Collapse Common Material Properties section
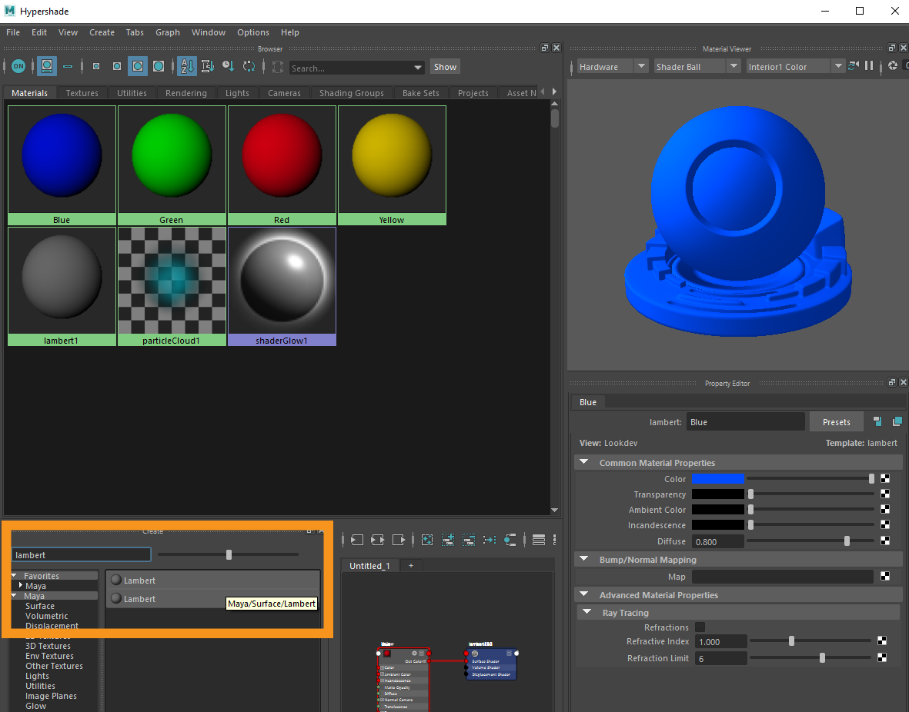This screenshot has width=909, height=712. pos(584,462)
